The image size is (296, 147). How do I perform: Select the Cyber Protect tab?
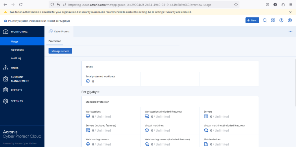[59, 32]
